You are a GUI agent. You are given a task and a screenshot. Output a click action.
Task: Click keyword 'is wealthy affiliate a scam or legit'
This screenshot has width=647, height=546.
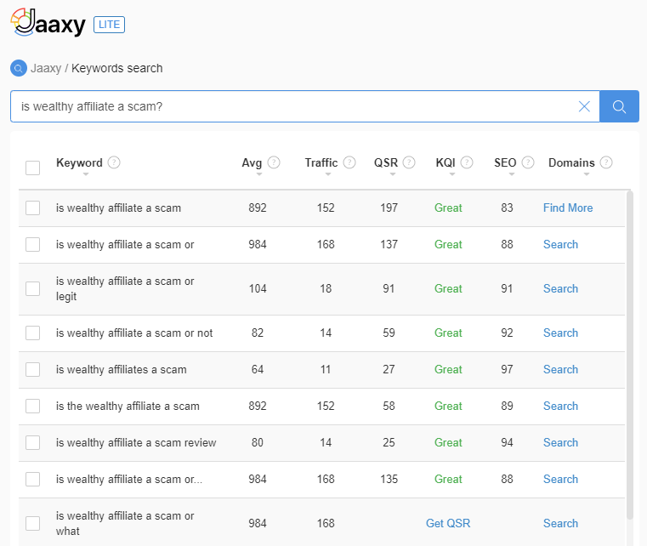tap(125, 289)
